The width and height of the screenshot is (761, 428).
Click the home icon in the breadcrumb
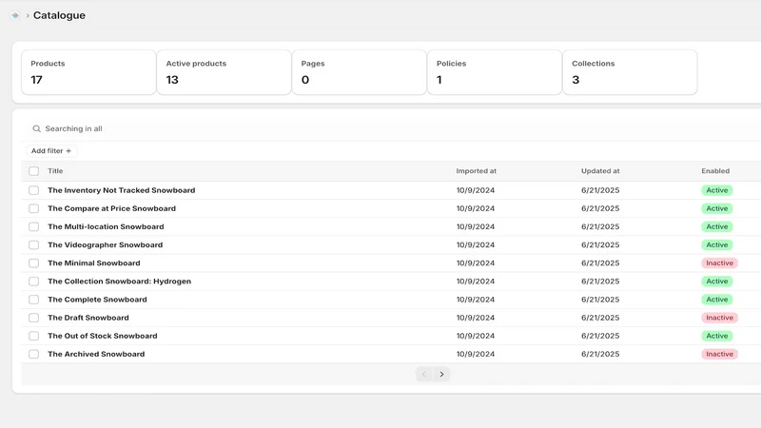tap(15, 15)
